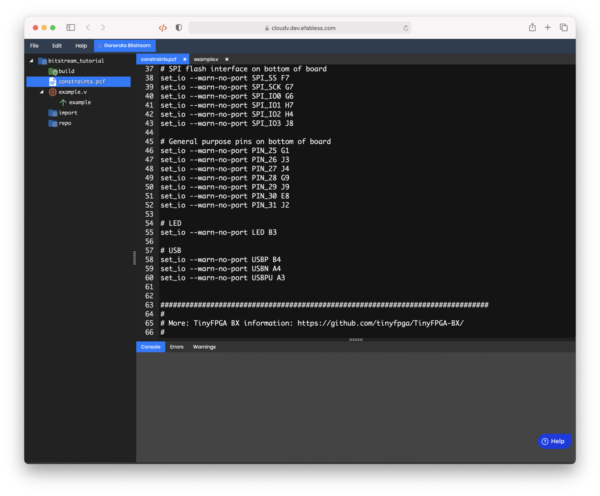Open the Help chat button

[554, 441]
